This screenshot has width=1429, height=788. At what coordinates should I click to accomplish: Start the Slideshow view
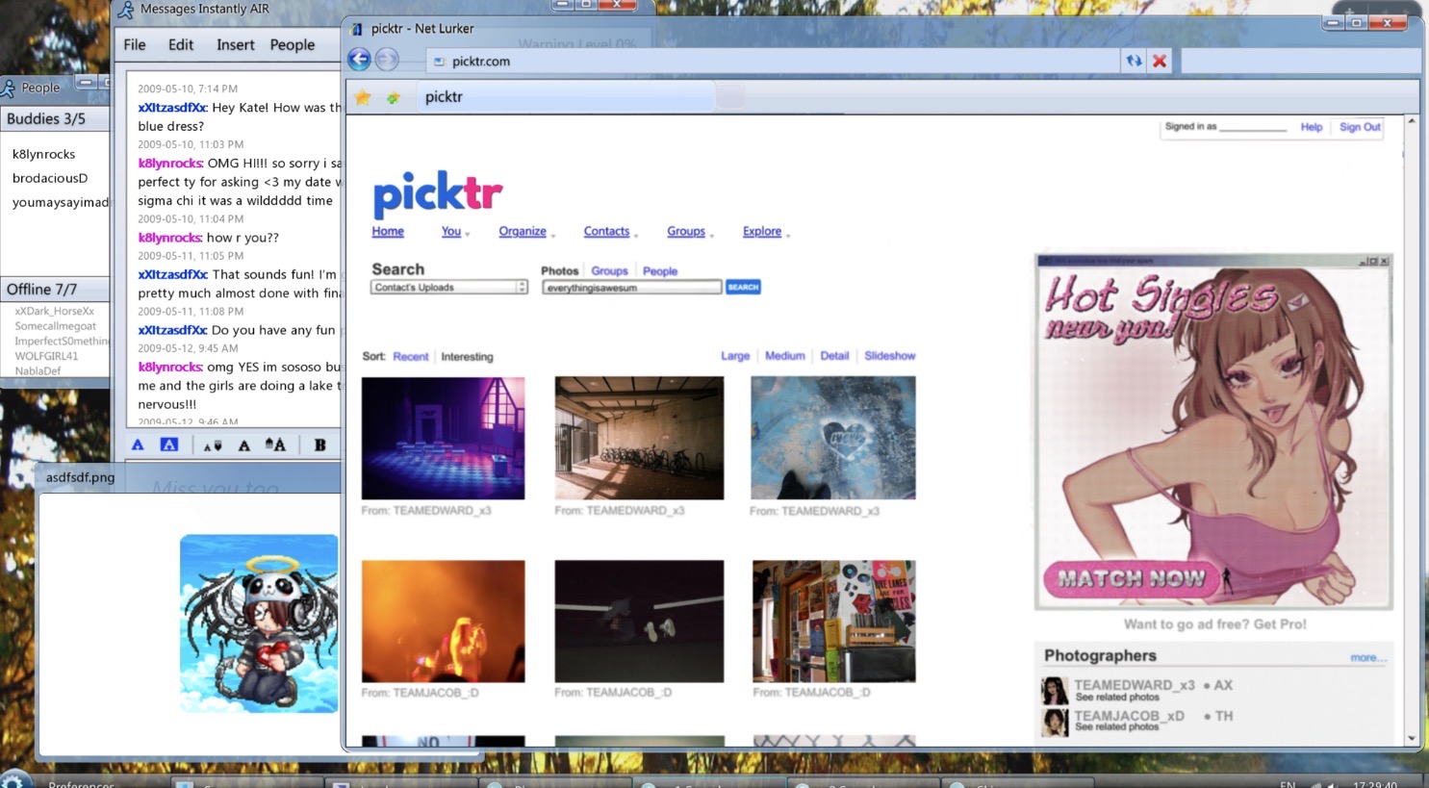click(889, 356)
